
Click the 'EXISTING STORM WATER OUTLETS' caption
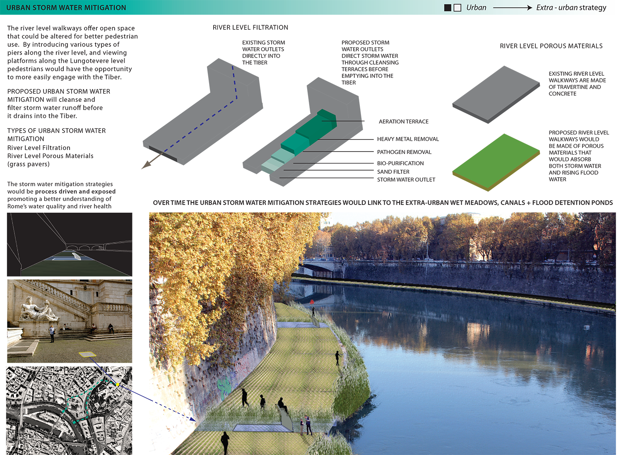pyautogui.click(x=264, y=53)
